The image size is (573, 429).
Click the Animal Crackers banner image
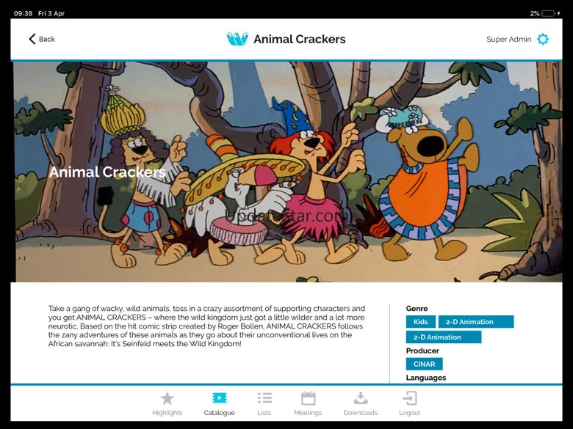pyautogui.click(x=288, y=172)
